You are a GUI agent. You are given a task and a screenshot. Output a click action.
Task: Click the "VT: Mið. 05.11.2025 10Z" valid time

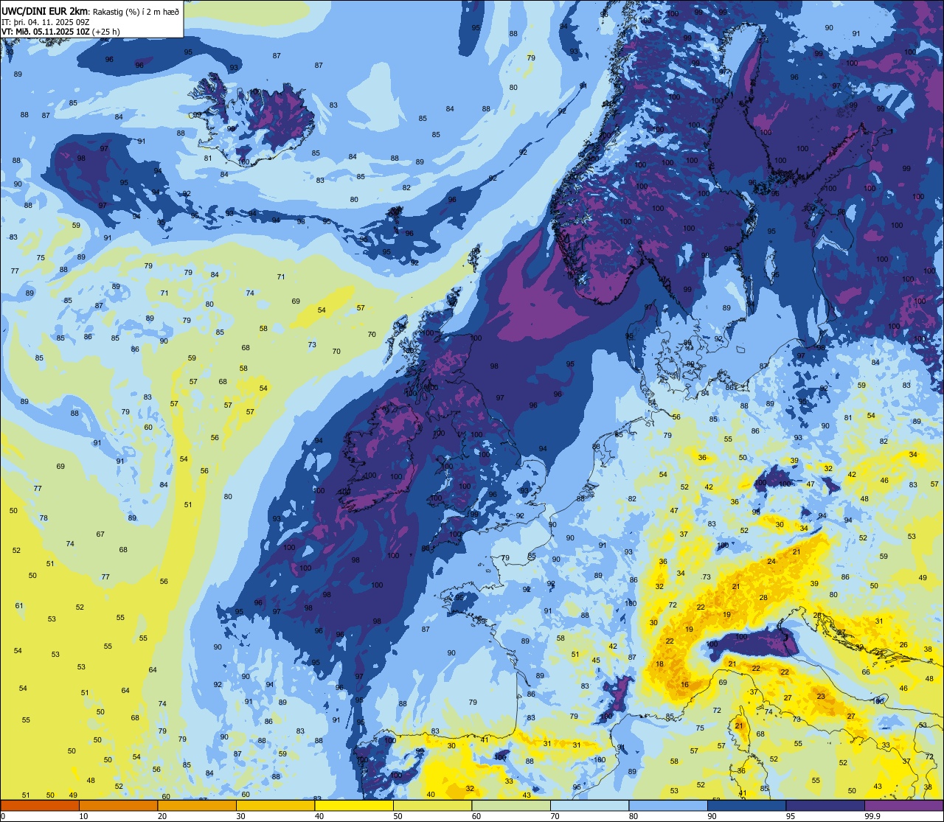pos(46,32)
